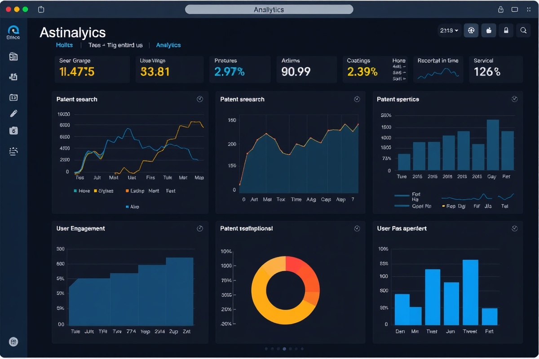Click the thumbs-up icon in the top bar
The width and height of the screenshot is (539, 359).
[x=489, y=30]
